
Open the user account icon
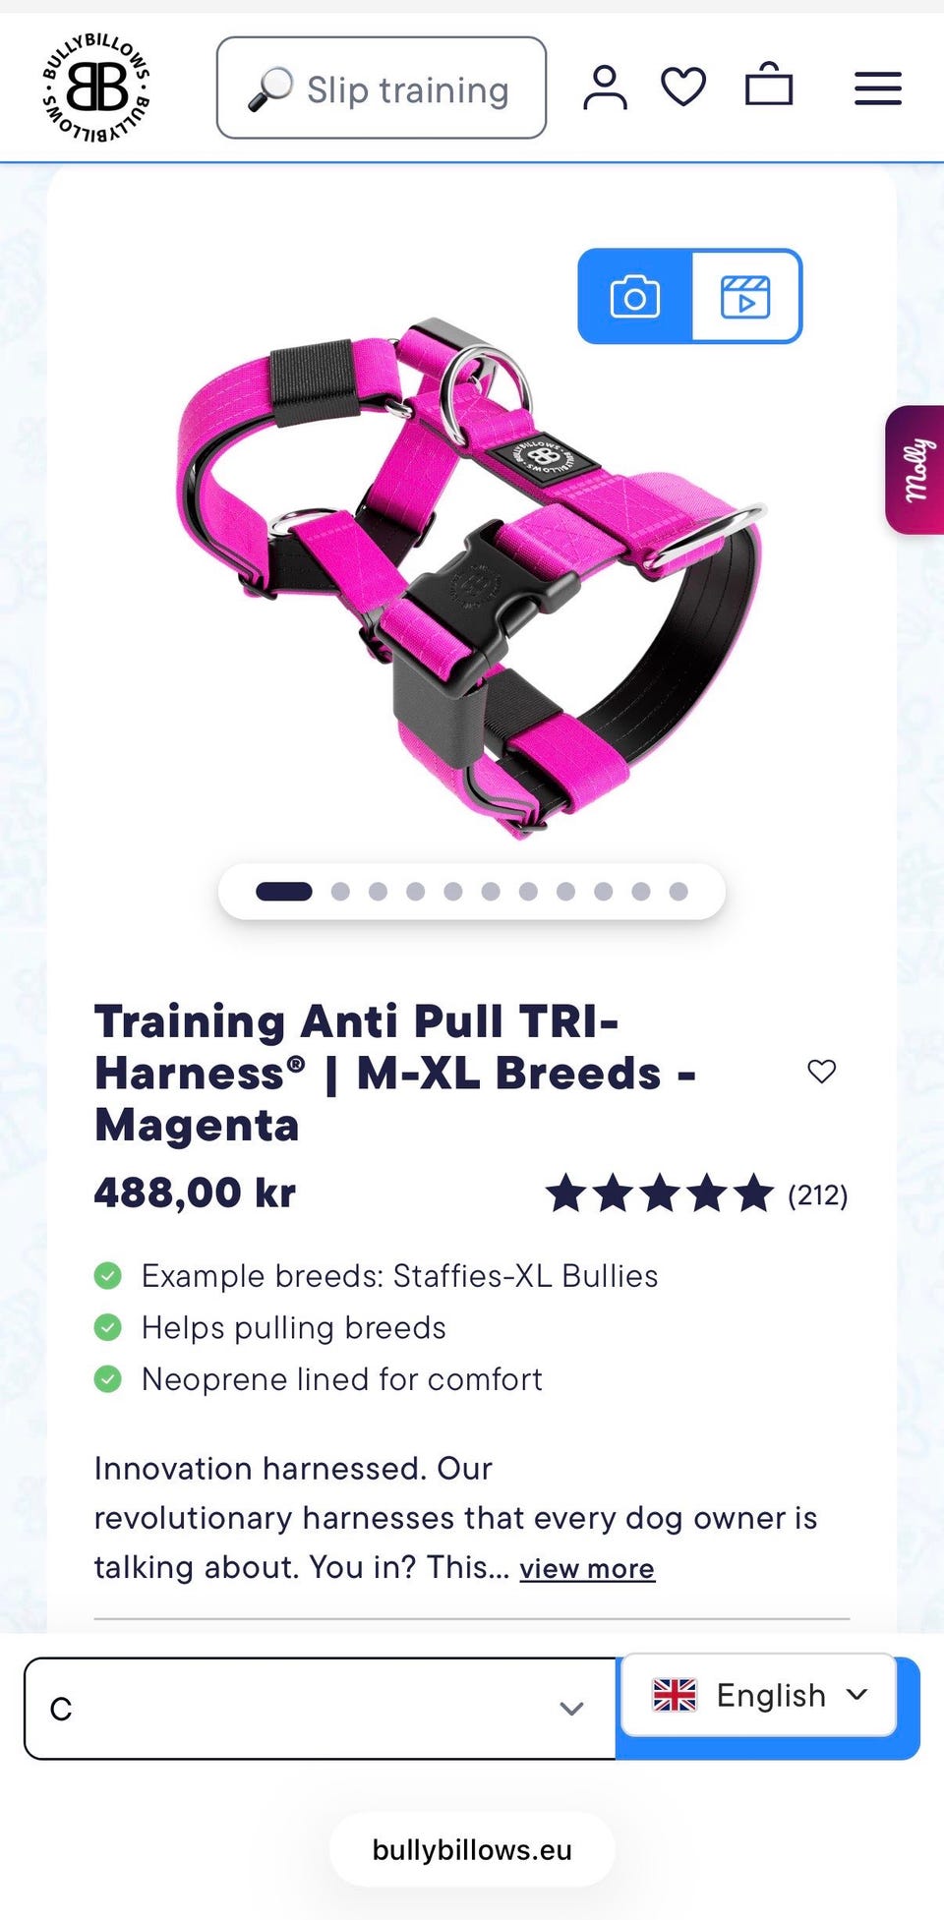coord(605,87)
